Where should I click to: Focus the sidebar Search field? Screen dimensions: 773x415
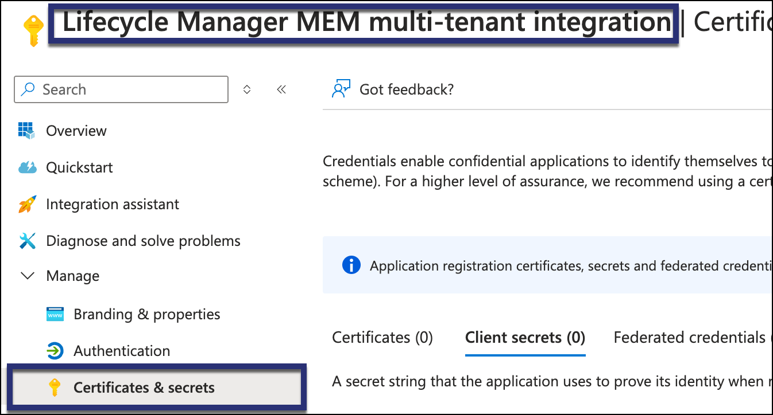pos(121,89)
